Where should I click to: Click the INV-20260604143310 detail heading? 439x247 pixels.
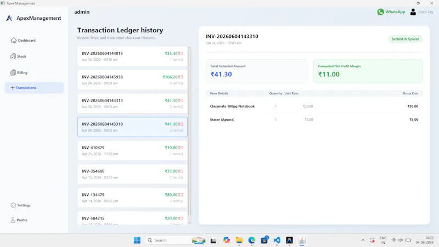pyautogui.click(x=232, y=36)
